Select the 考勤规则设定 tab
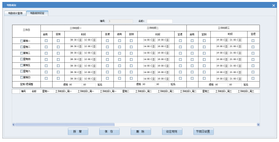 coord(37,13)
